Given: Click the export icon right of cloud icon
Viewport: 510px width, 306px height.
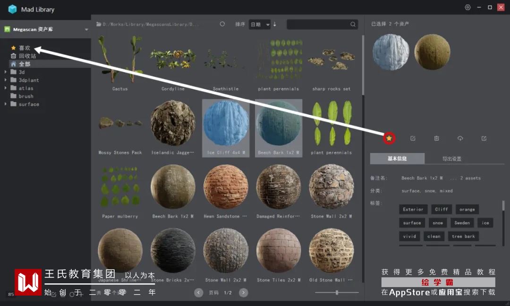Looking at the screenshot, I should tap(484, 138).
